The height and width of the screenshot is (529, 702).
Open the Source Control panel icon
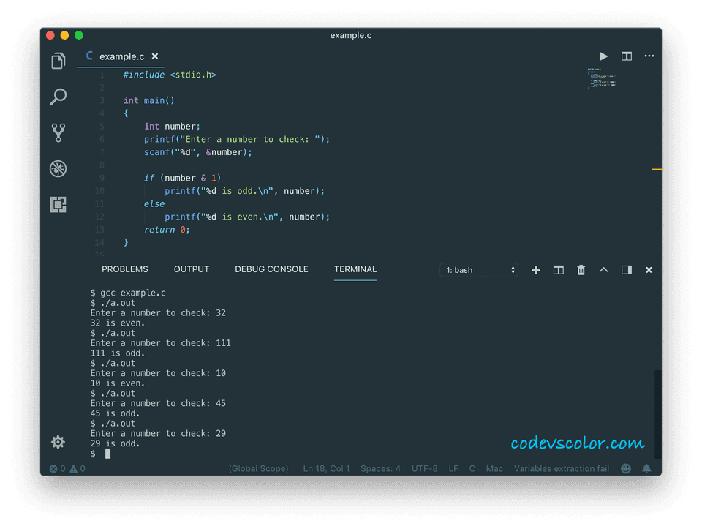[58, 132]
